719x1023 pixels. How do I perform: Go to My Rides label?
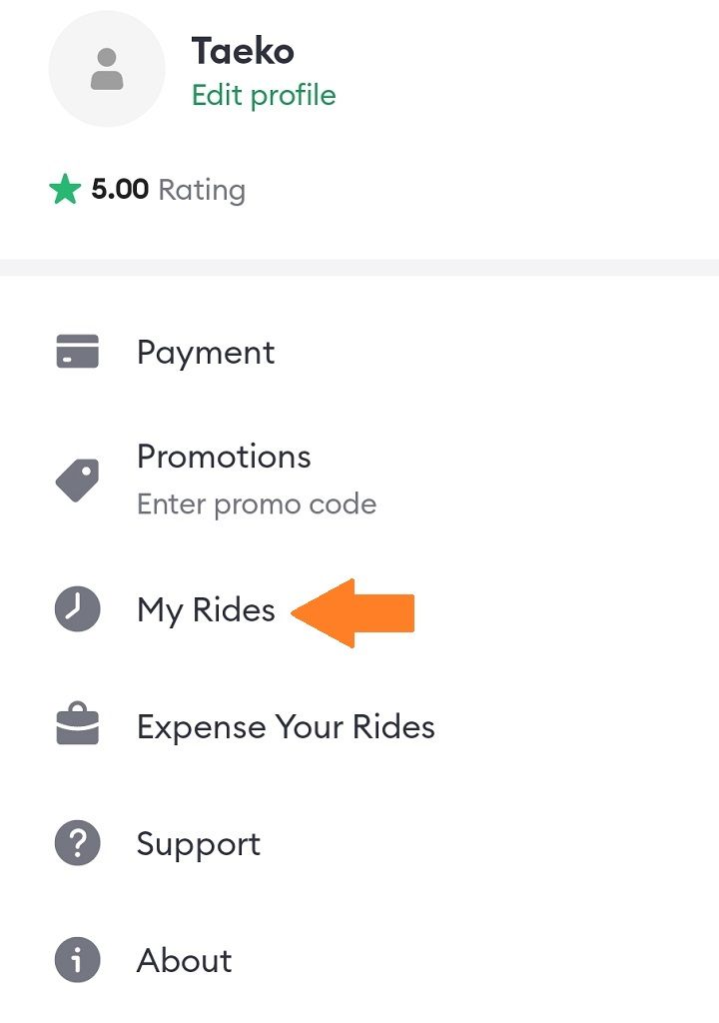pyautogui.click(x=206, y=610)
